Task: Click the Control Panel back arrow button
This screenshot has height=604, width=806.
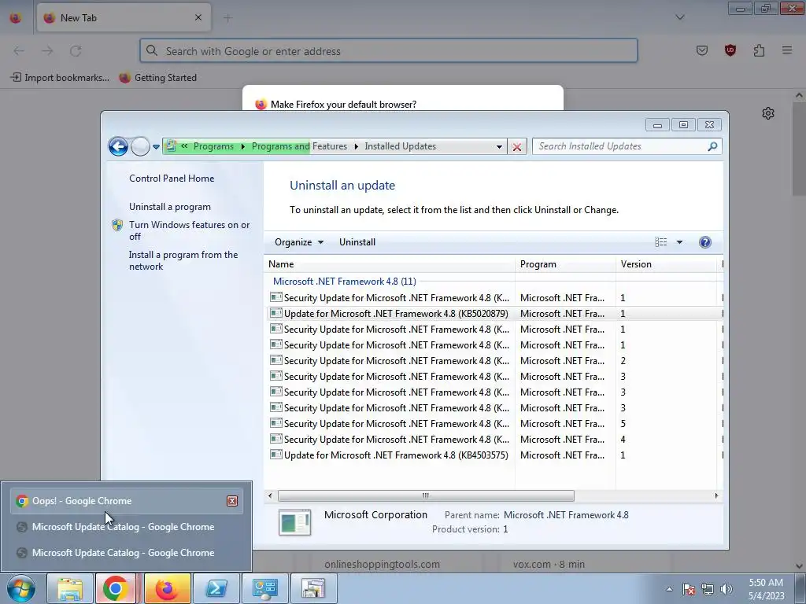Action: click(x=118, y=146)
